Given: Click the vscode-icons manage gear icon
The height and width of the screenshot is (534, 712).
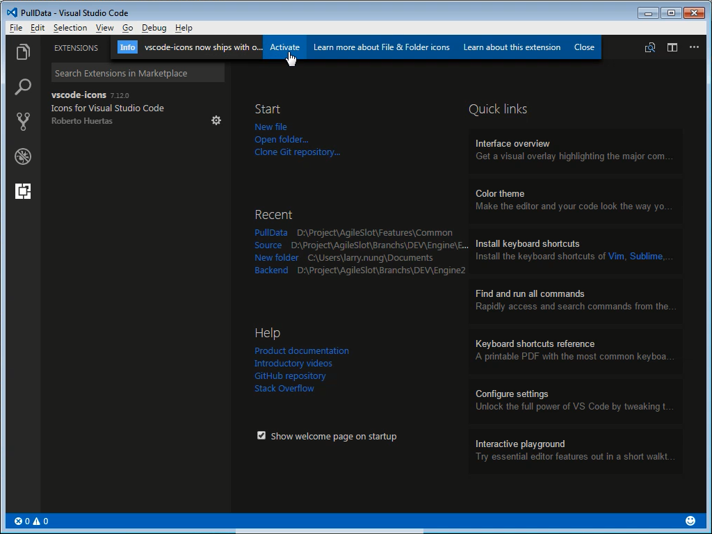Looking at the screenshot, I should pos(216,120).
